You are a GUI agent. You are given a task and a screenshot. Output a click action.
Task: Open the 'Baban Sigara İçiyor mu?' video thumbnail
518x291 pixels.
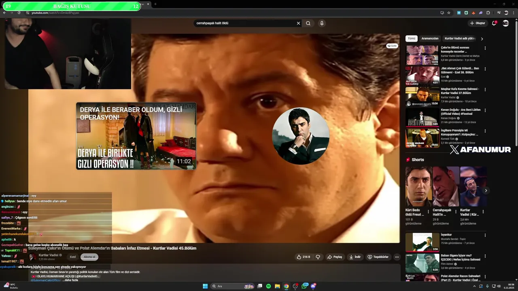[422, 263]
